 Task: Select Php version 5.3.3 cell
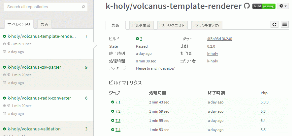pos(265,102)
